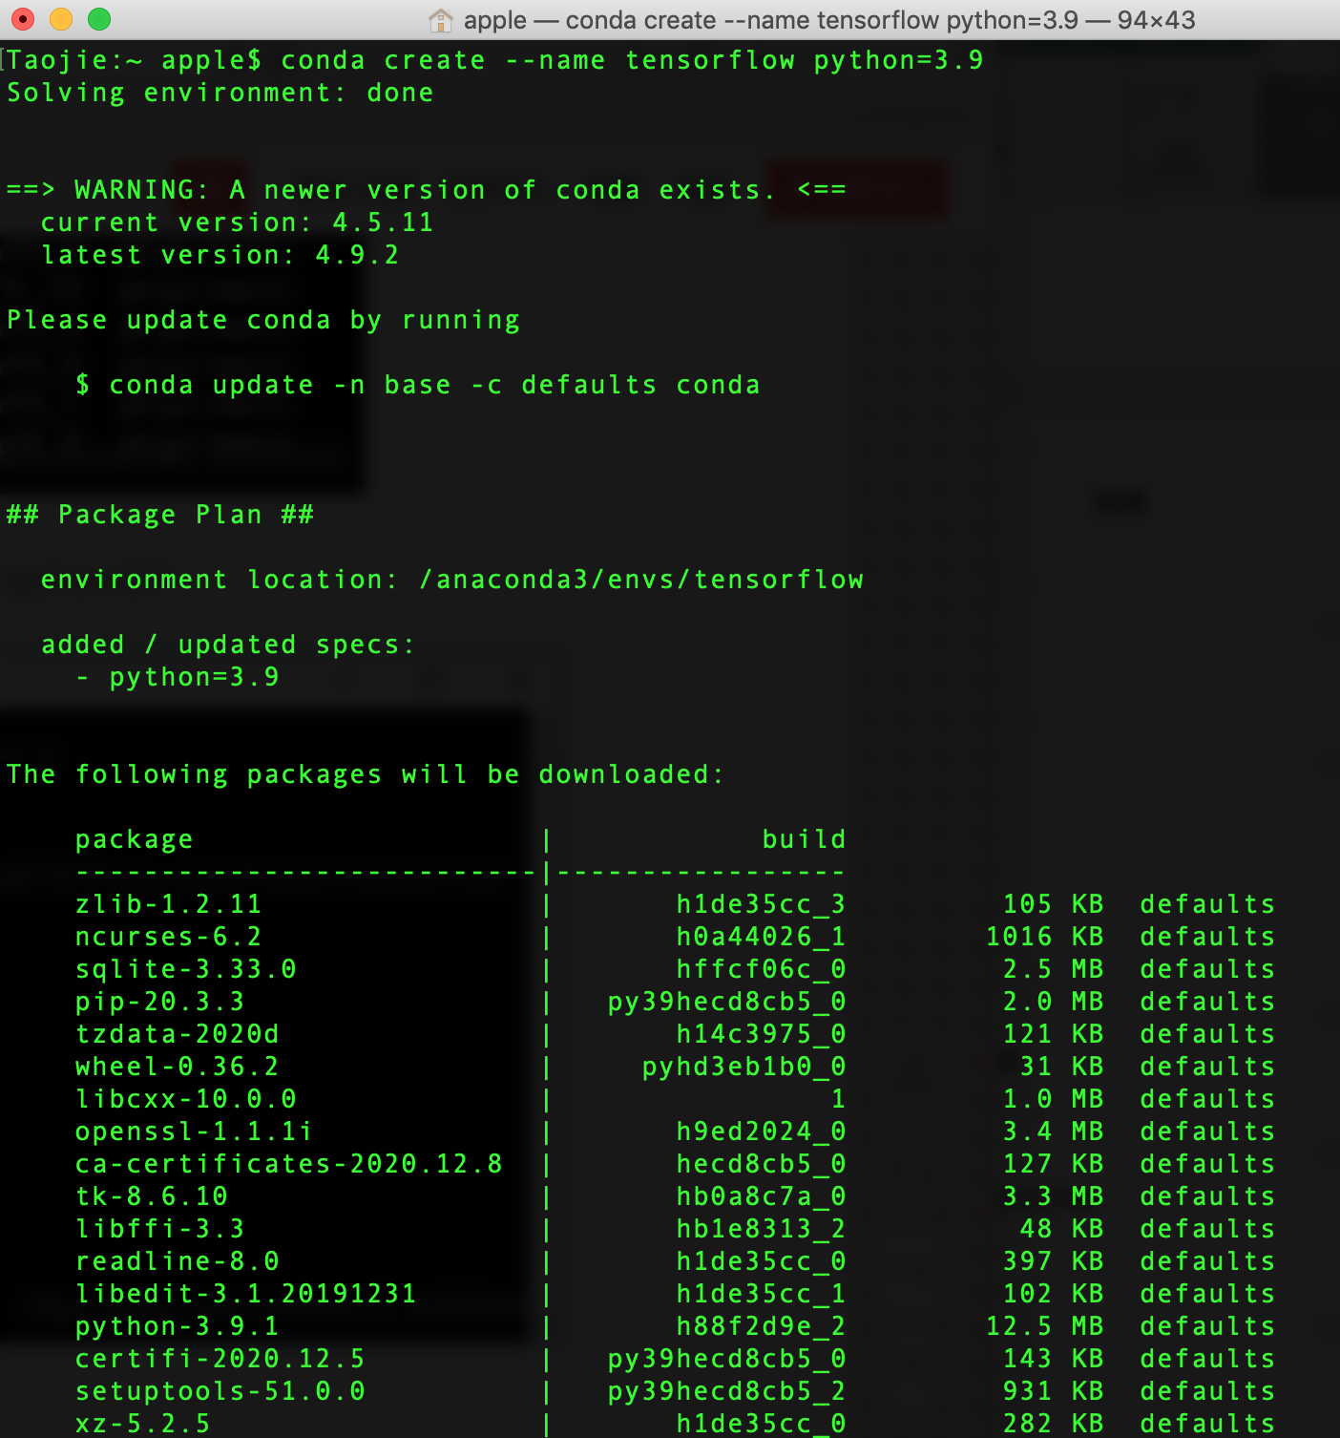Image resolution: width=1340 pixels, height=1438 pixels.
Task: Click the window title 'apple — conda create'
Action: point(829,19)
